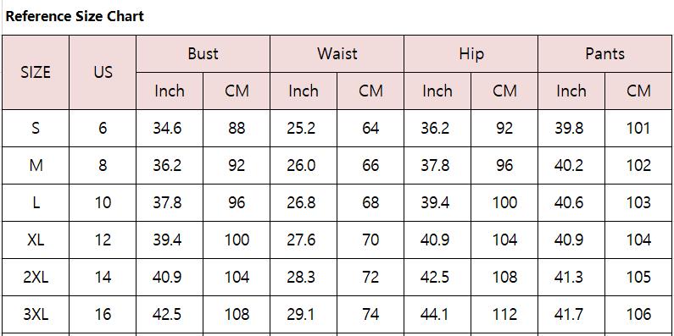This screenshot has height=336, width=674.
Task: Select the M size row label
Action: [36, 165]
